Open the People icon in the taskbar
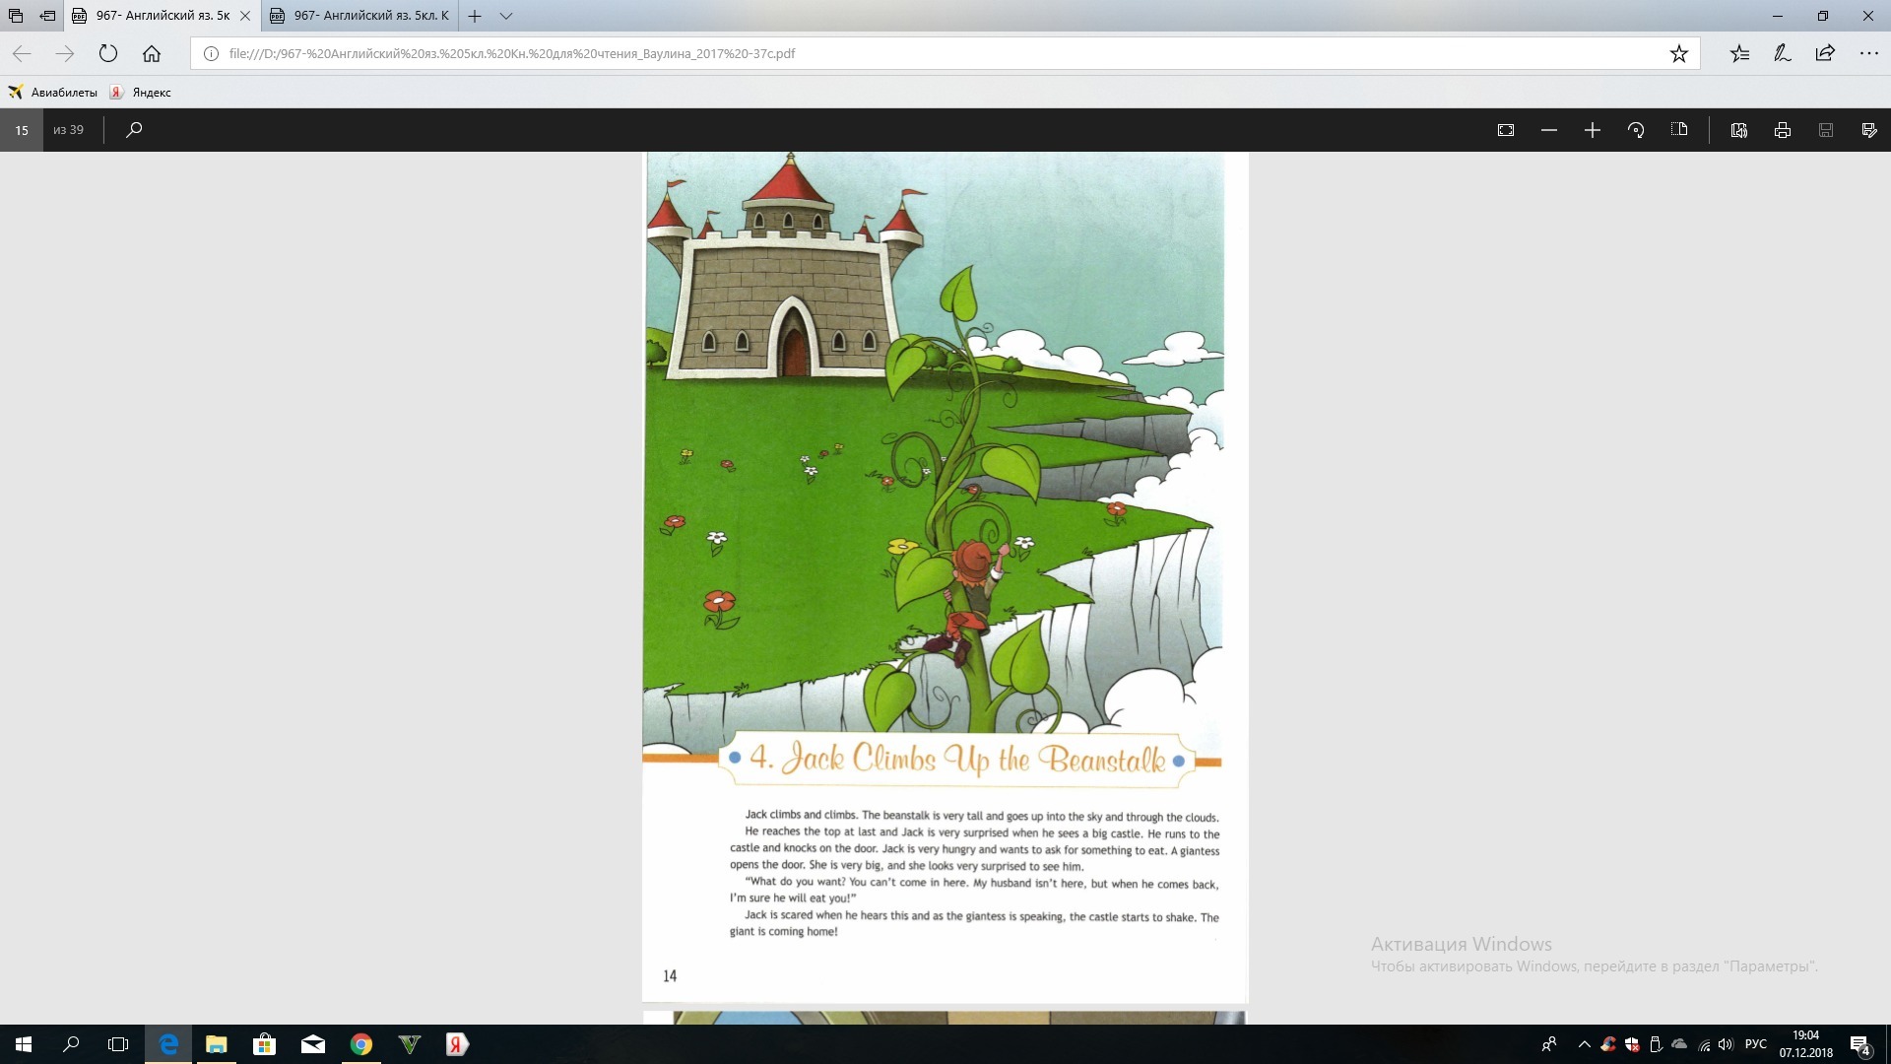The width and height of the screenshot is (1891, 1064). click(1549, 1044)
